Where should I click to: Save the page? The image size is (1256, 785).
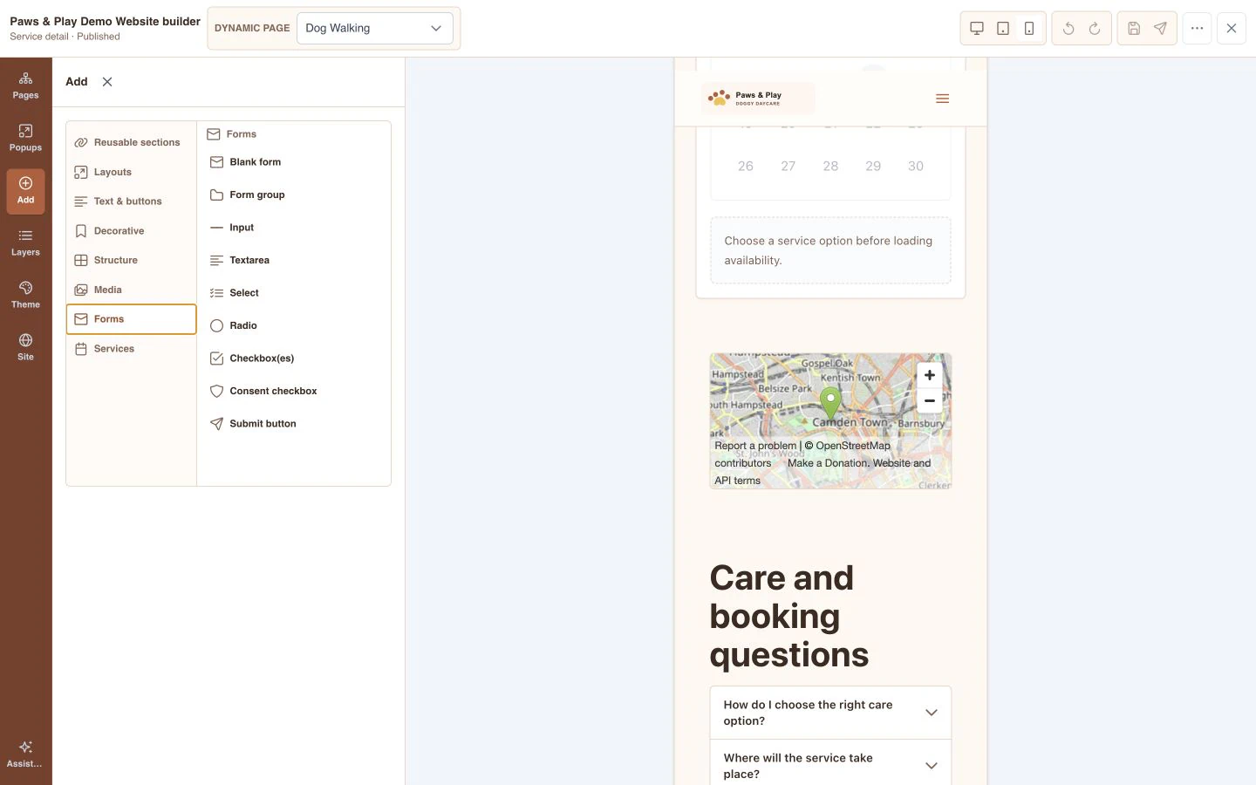(1134, 29)
